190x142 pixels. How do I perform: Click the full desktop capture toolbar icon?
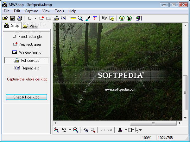tap(56, 18)
